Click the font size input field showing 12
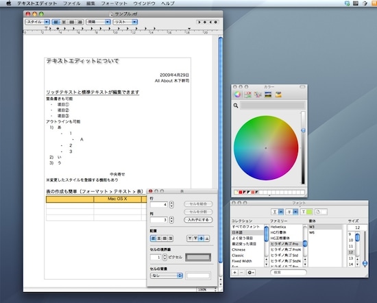 point(358,228)
